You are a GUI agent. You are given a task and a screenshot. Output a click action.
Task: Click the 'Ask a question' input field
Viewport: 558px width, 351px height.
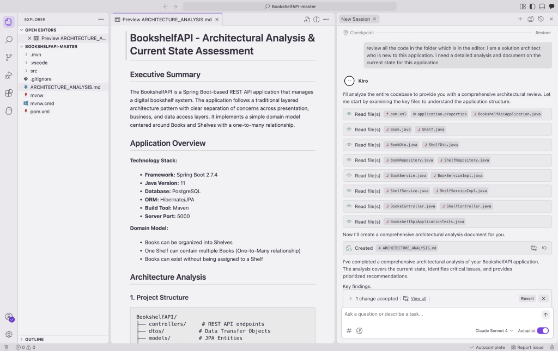[430, 314]
